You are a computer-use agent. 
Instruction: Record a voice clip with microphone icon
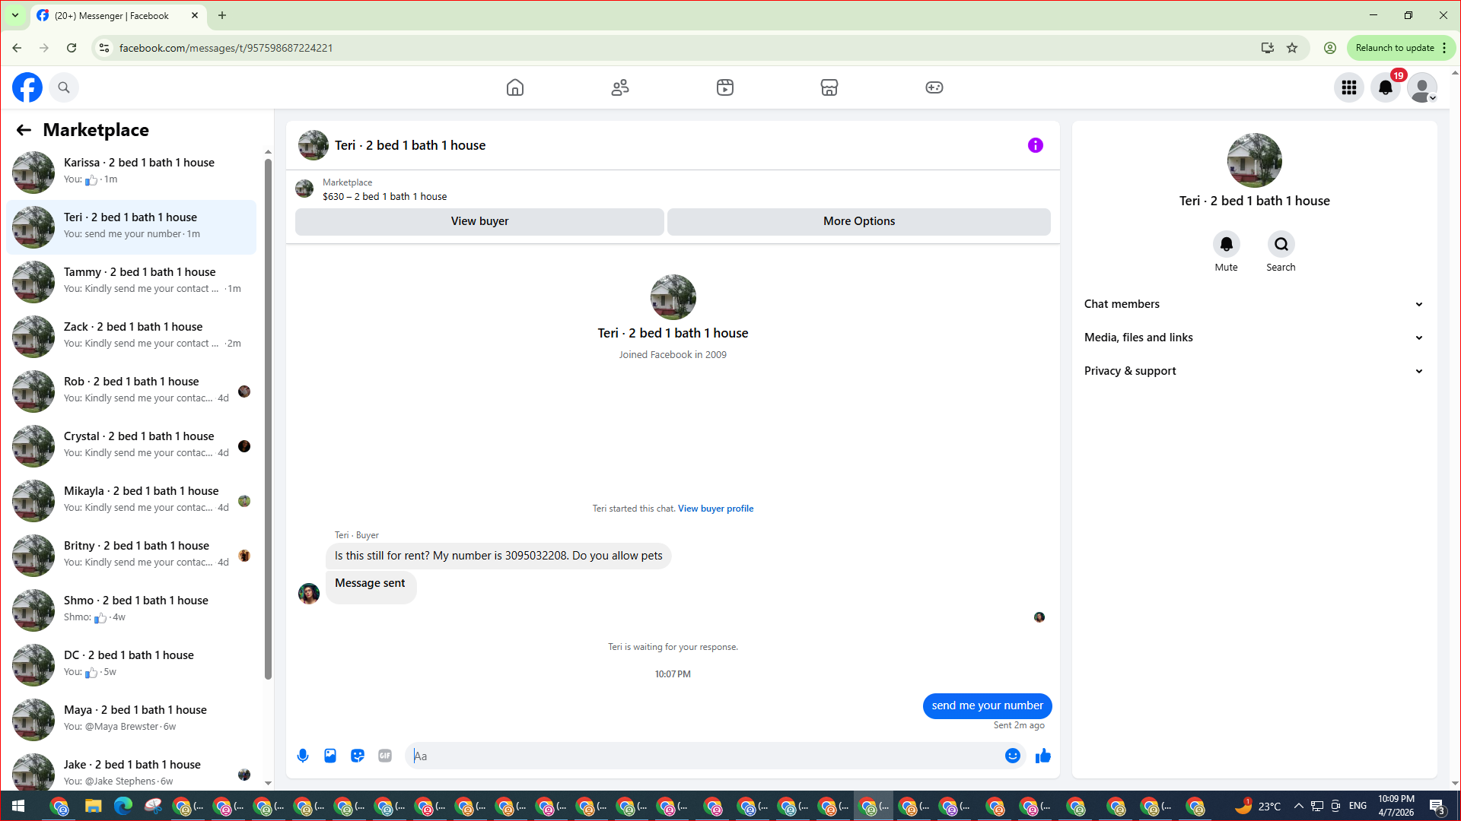pyautogui.click(x=303, y=756)
